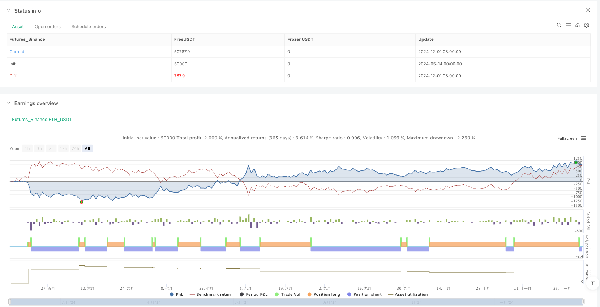This screenshot has width=600, height=307.
Task: Switch to the Schedule orders tab
Action: click(x=89, y=27)
